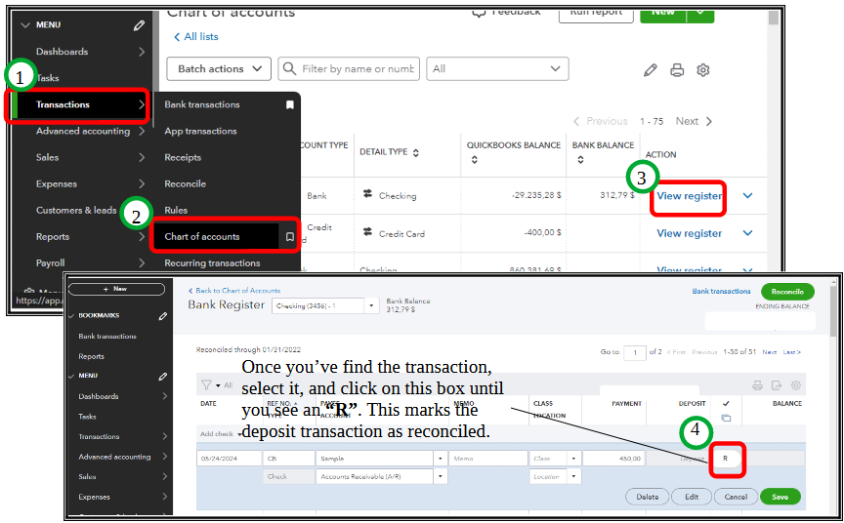This screenshot has height=523, width=844.
Task: Select Rules in the submenu
Action: click(176, 210)
